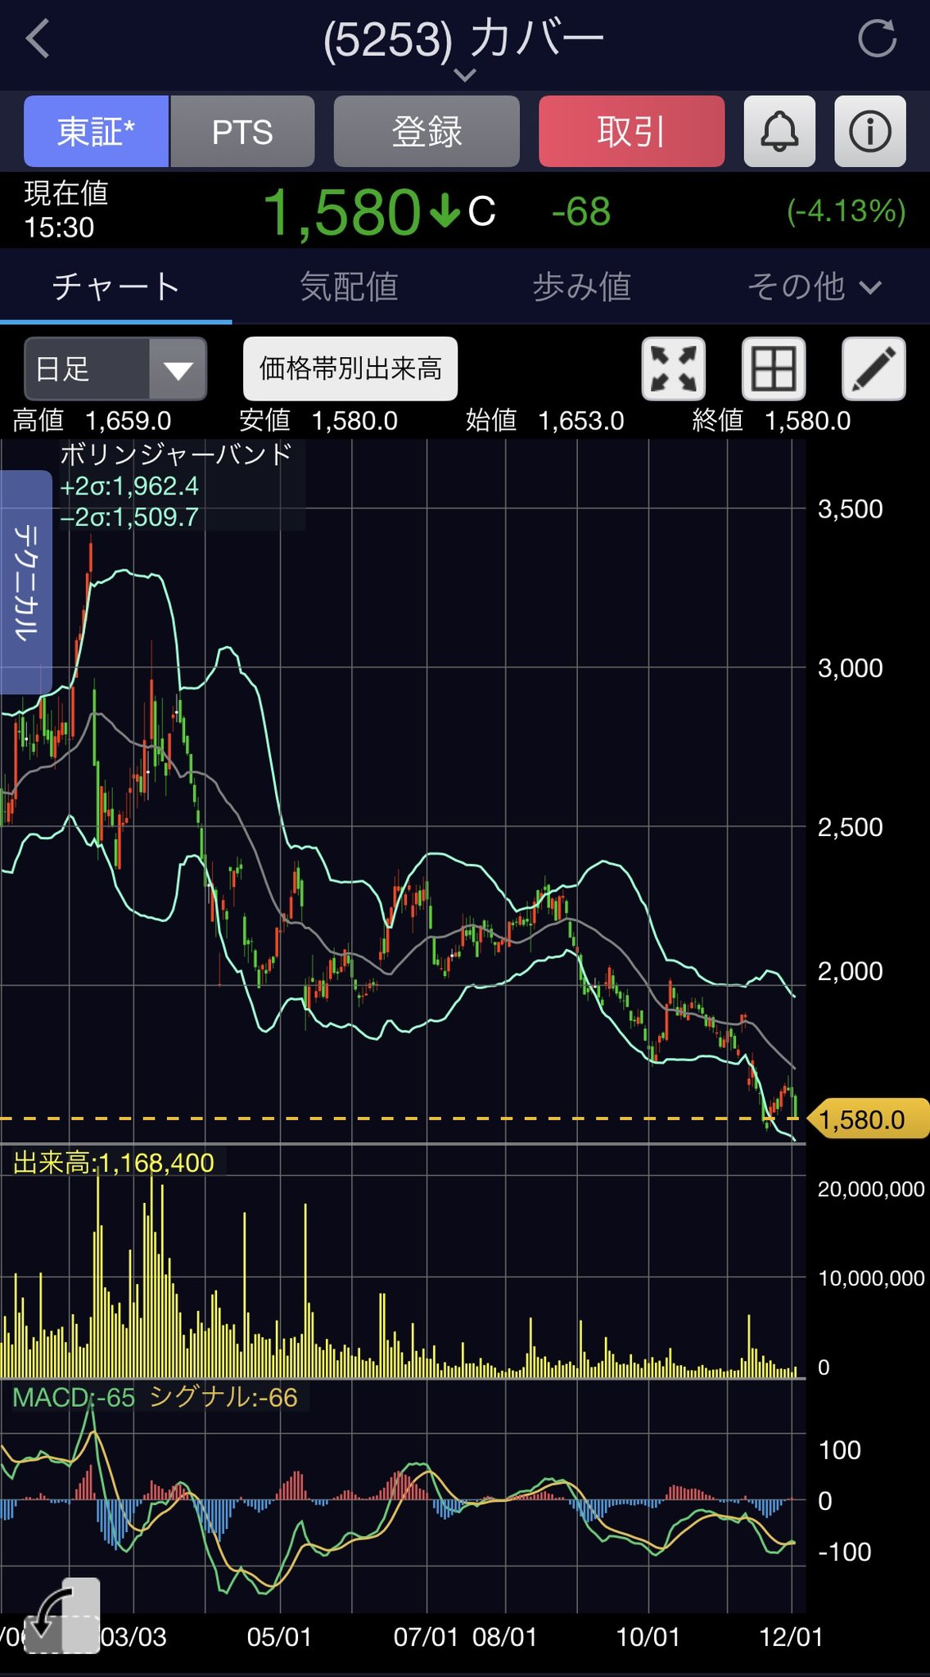This screenshot has height=1677, width=930.
Task: Tap the シグナル:-66 label
Action: tap(223, 1397)
